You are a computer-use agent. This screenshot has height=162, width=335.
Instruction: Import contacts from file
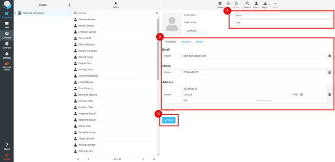click(256, 5)
